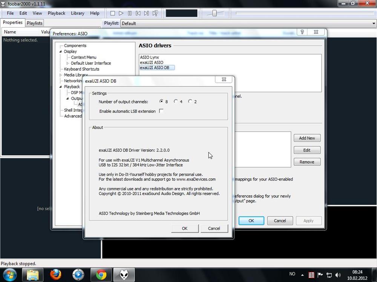Click the Stop playback button
Image resolution: width=377 pixels, height=282 pixels.
(x=112, y=13)
